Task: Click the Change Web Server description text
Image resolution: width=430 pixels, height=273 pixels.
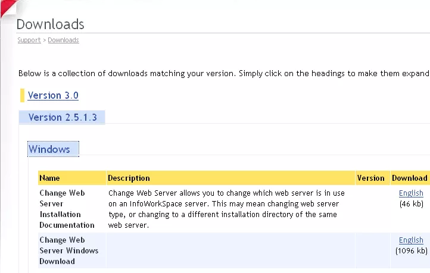Action: click(x=226, y=209)
